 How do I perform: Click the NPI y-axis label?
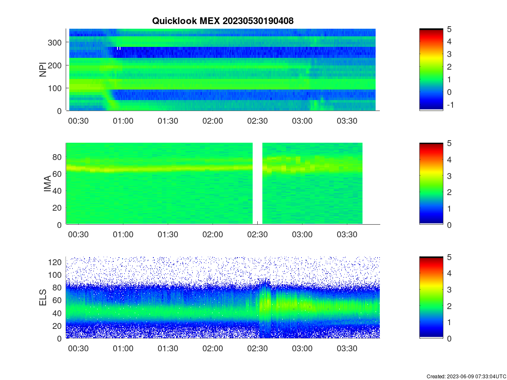tap(43, 70)
